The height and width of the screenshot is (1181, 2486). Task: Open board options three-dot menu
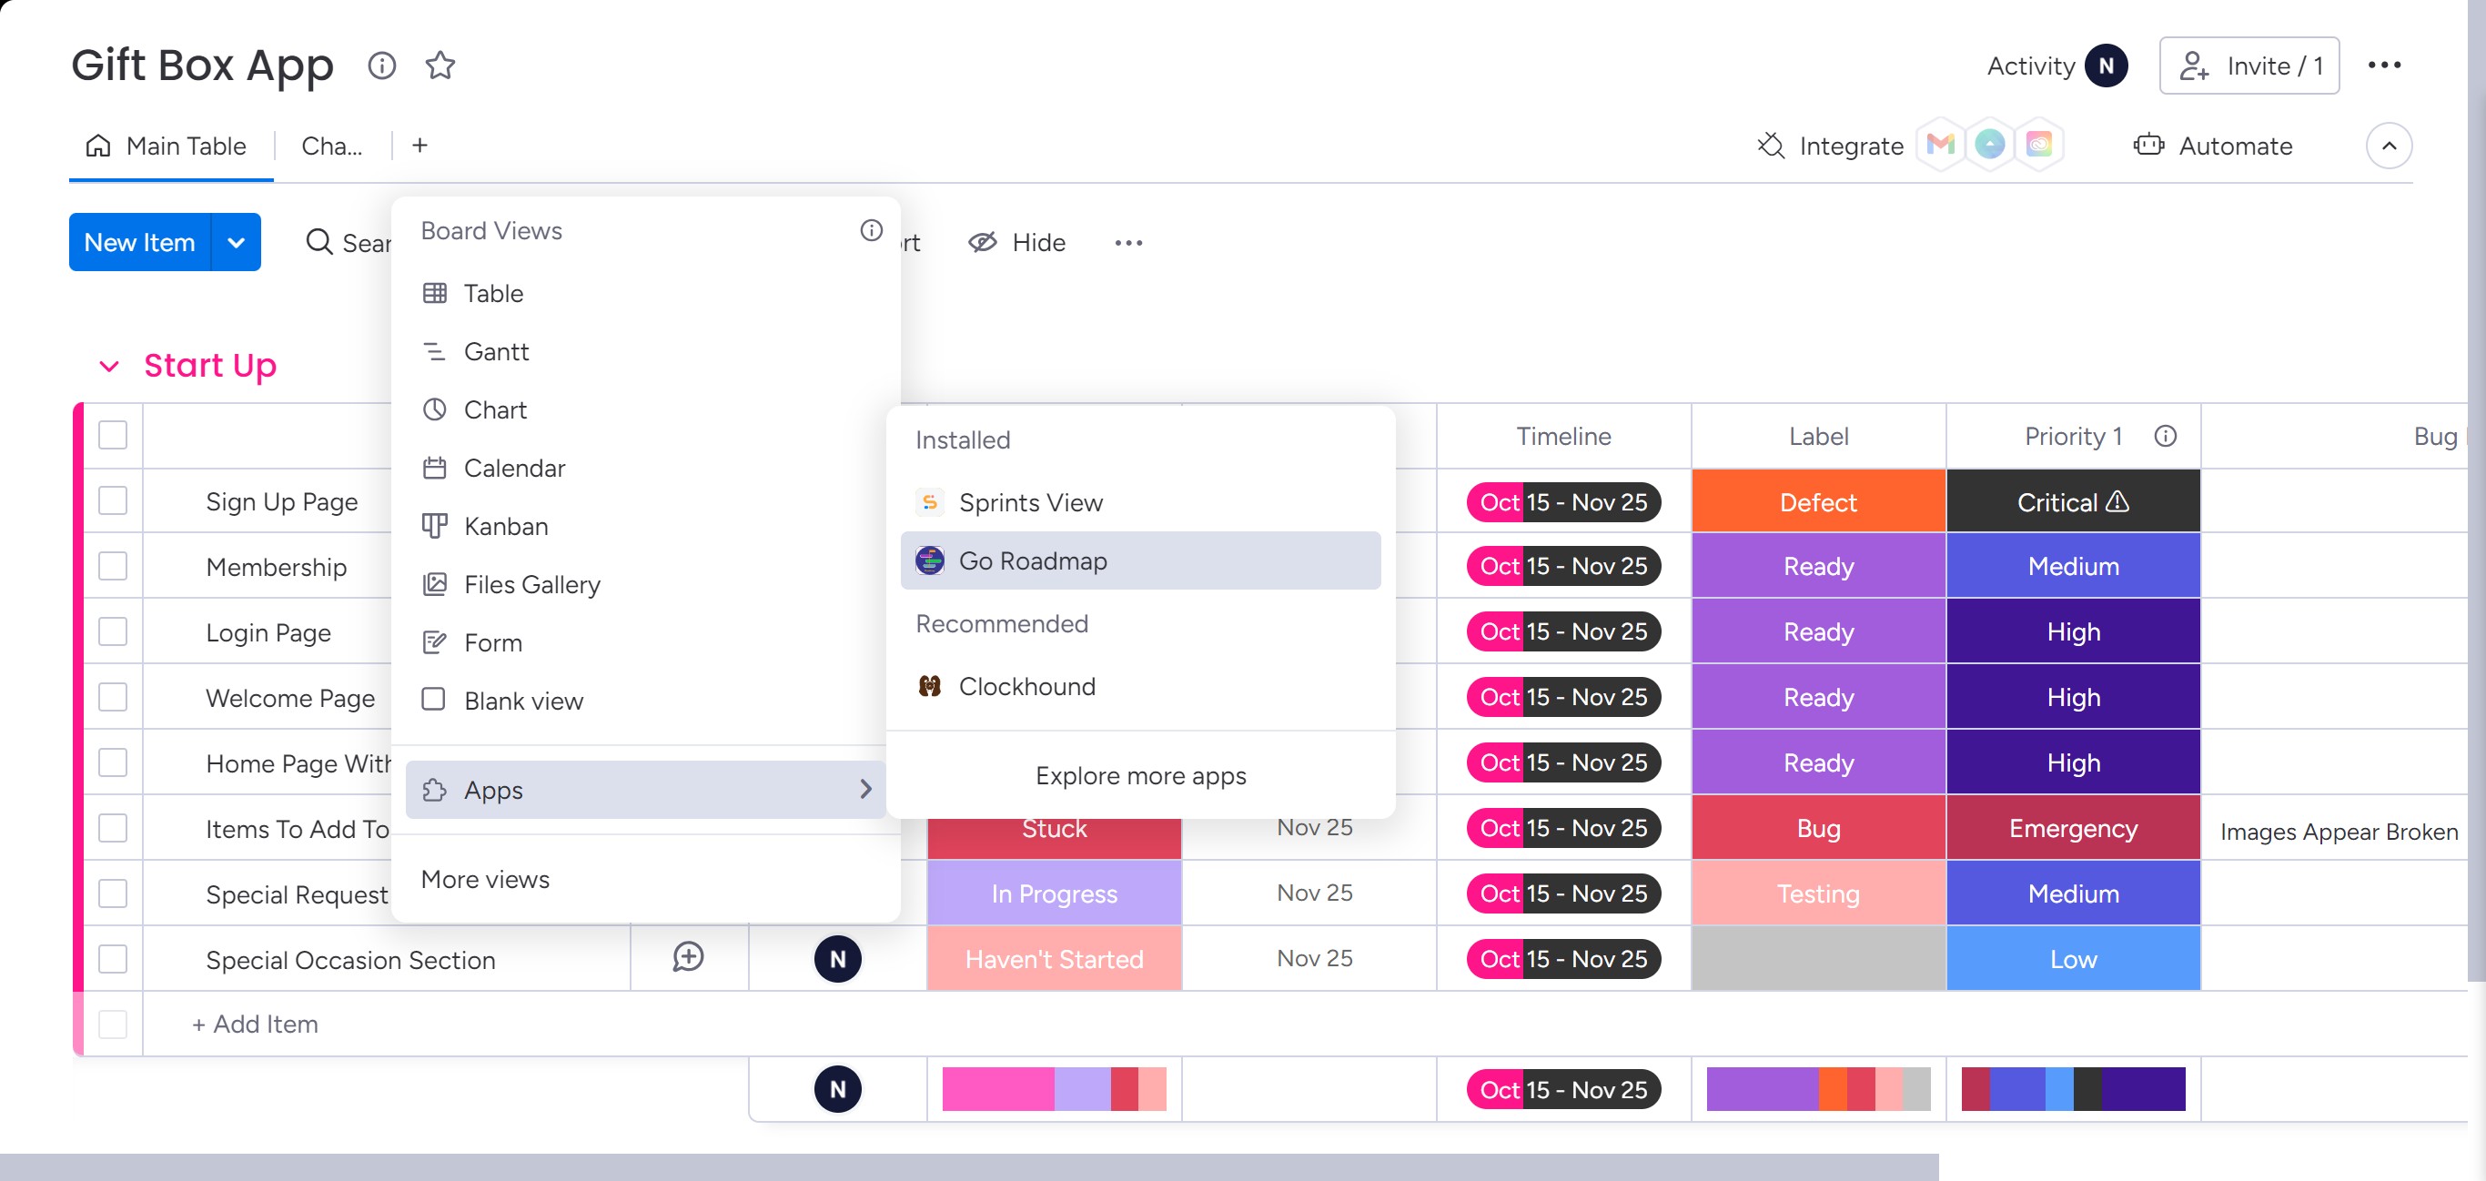(x=2384, y=66)
